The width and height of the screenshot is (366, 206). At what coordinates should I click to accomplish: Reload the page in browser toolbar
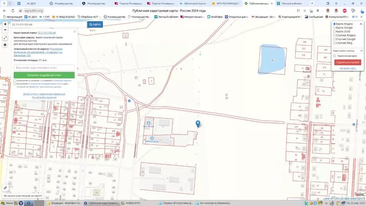point(13,11)
